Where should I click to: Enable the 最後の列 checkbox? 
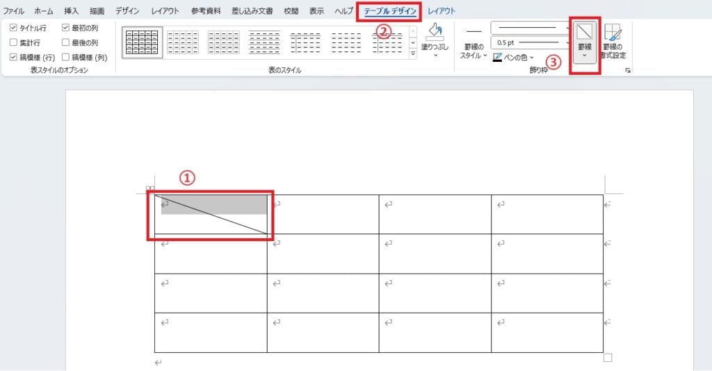click(65, 42)
